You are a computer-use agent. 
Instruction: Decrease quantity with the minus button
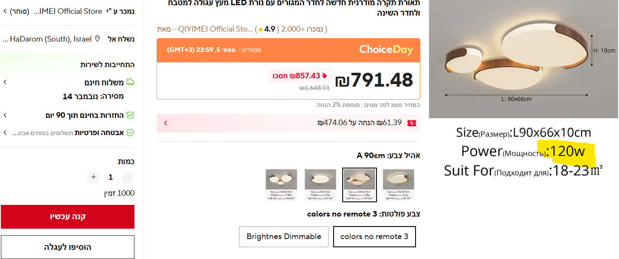pos(128,177)
